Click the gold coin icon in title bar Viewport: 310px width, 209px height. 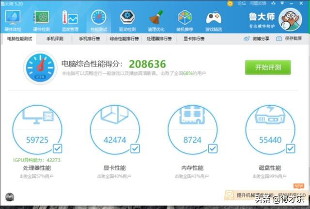[x=230, y=3]
